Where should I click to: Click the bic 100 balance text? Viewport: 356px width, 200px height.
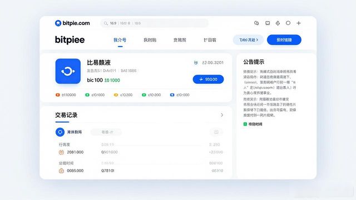click(95, 80)
